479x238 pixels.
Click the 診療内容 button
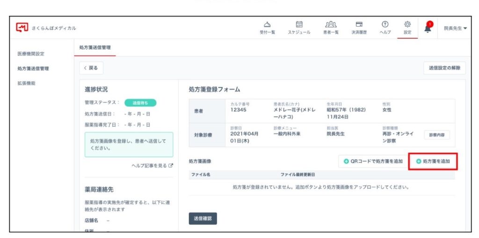(436, 135)
